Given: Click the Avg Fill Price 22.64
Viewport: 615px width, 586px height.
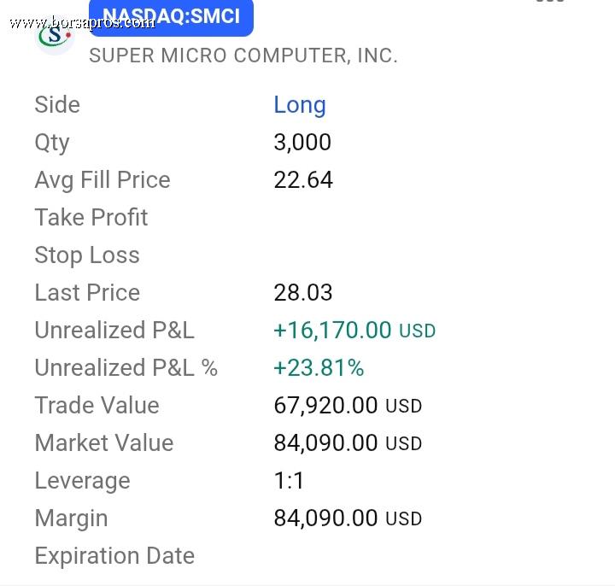Looking at the screenshot, I should (x=303, y=180).
